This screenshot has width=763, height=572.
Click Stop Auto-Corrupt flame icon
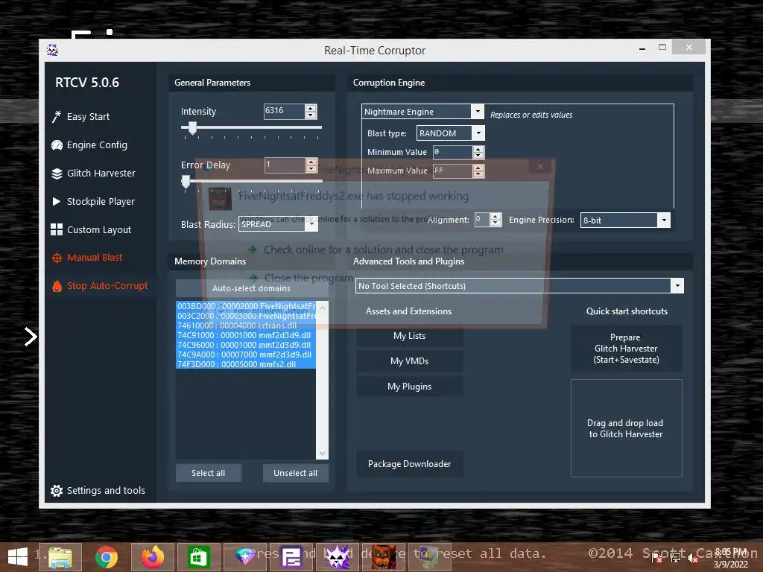click(57, 286)
